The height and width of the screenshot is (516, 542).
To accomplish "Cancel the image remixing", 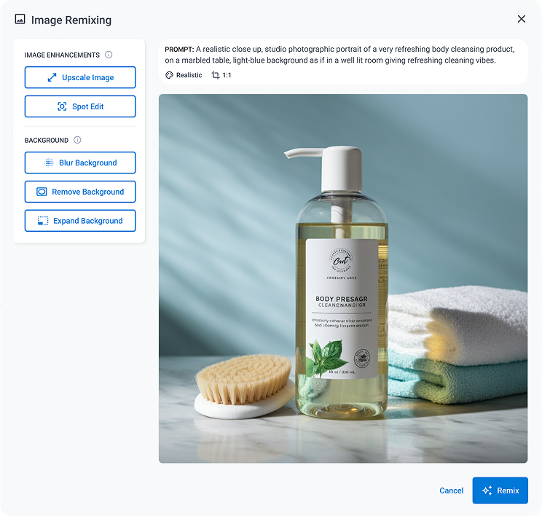I will click(x=451, y=490).
